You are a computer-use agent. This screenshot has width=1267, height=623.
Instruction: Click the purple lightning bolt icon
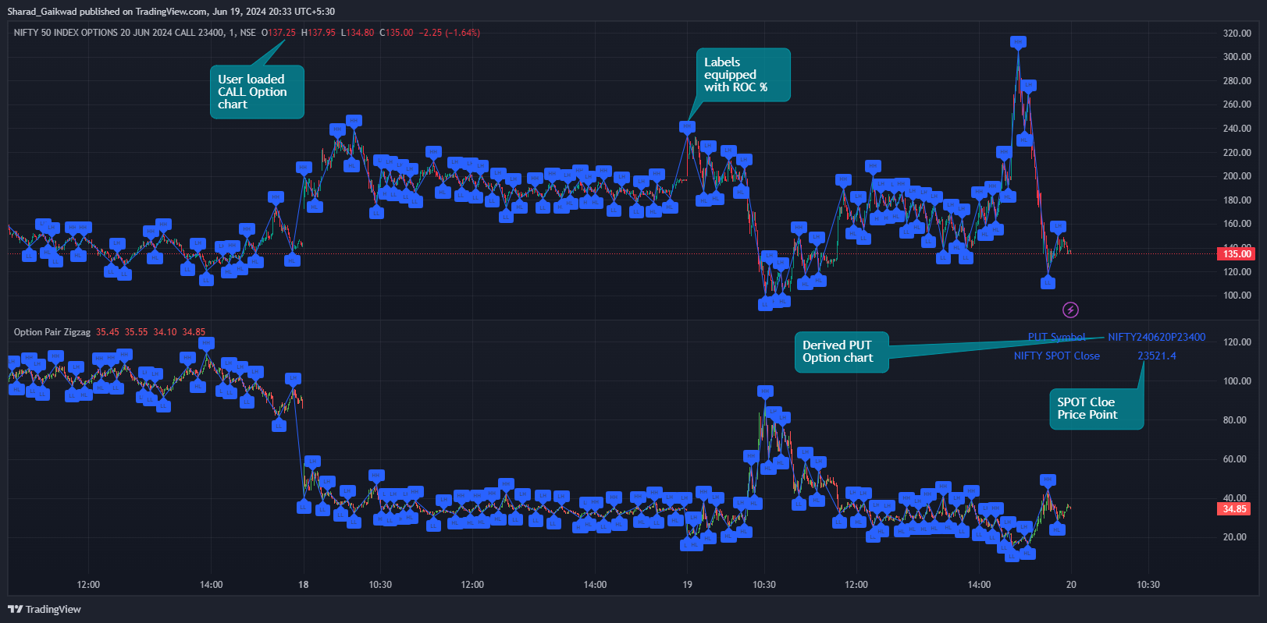click(x=1070, y=310)
